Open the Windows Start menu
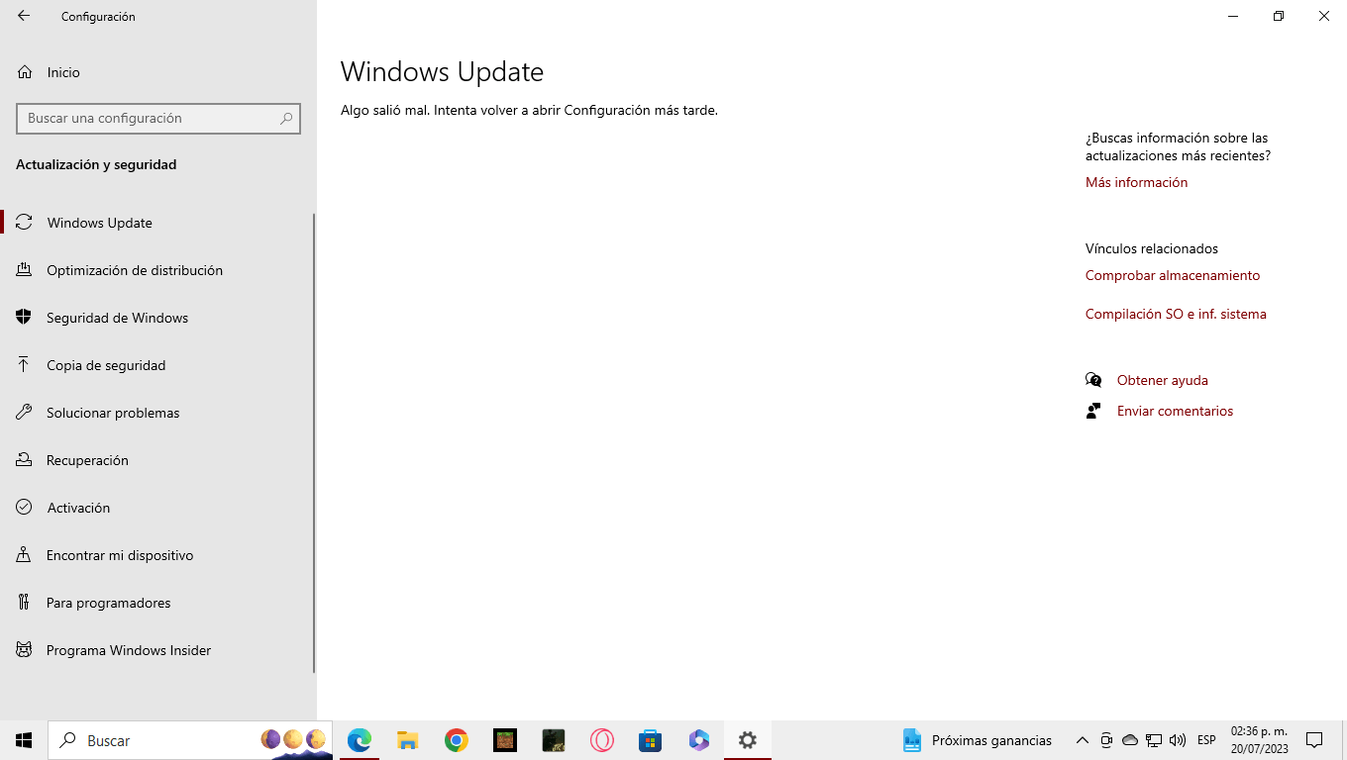 [x=24, y=740]
